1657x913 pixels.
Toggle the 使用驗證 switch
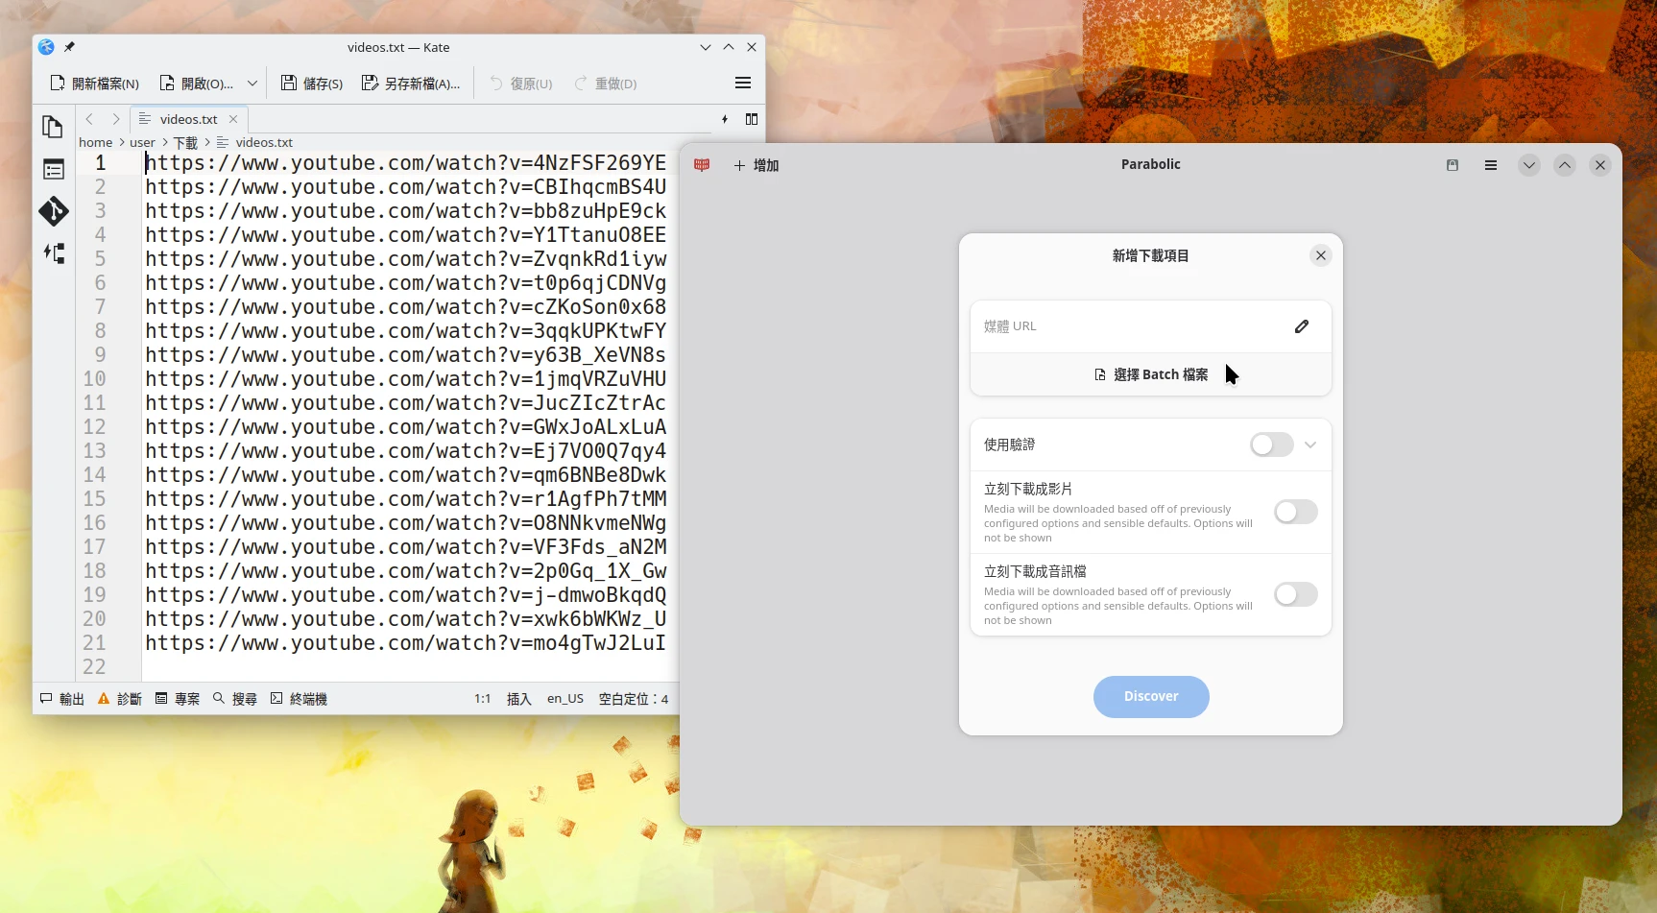1272,444
